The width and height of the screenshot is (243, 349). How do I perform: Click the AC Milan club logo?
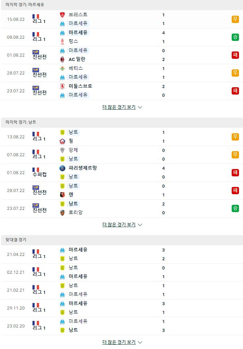coord(62,60)
